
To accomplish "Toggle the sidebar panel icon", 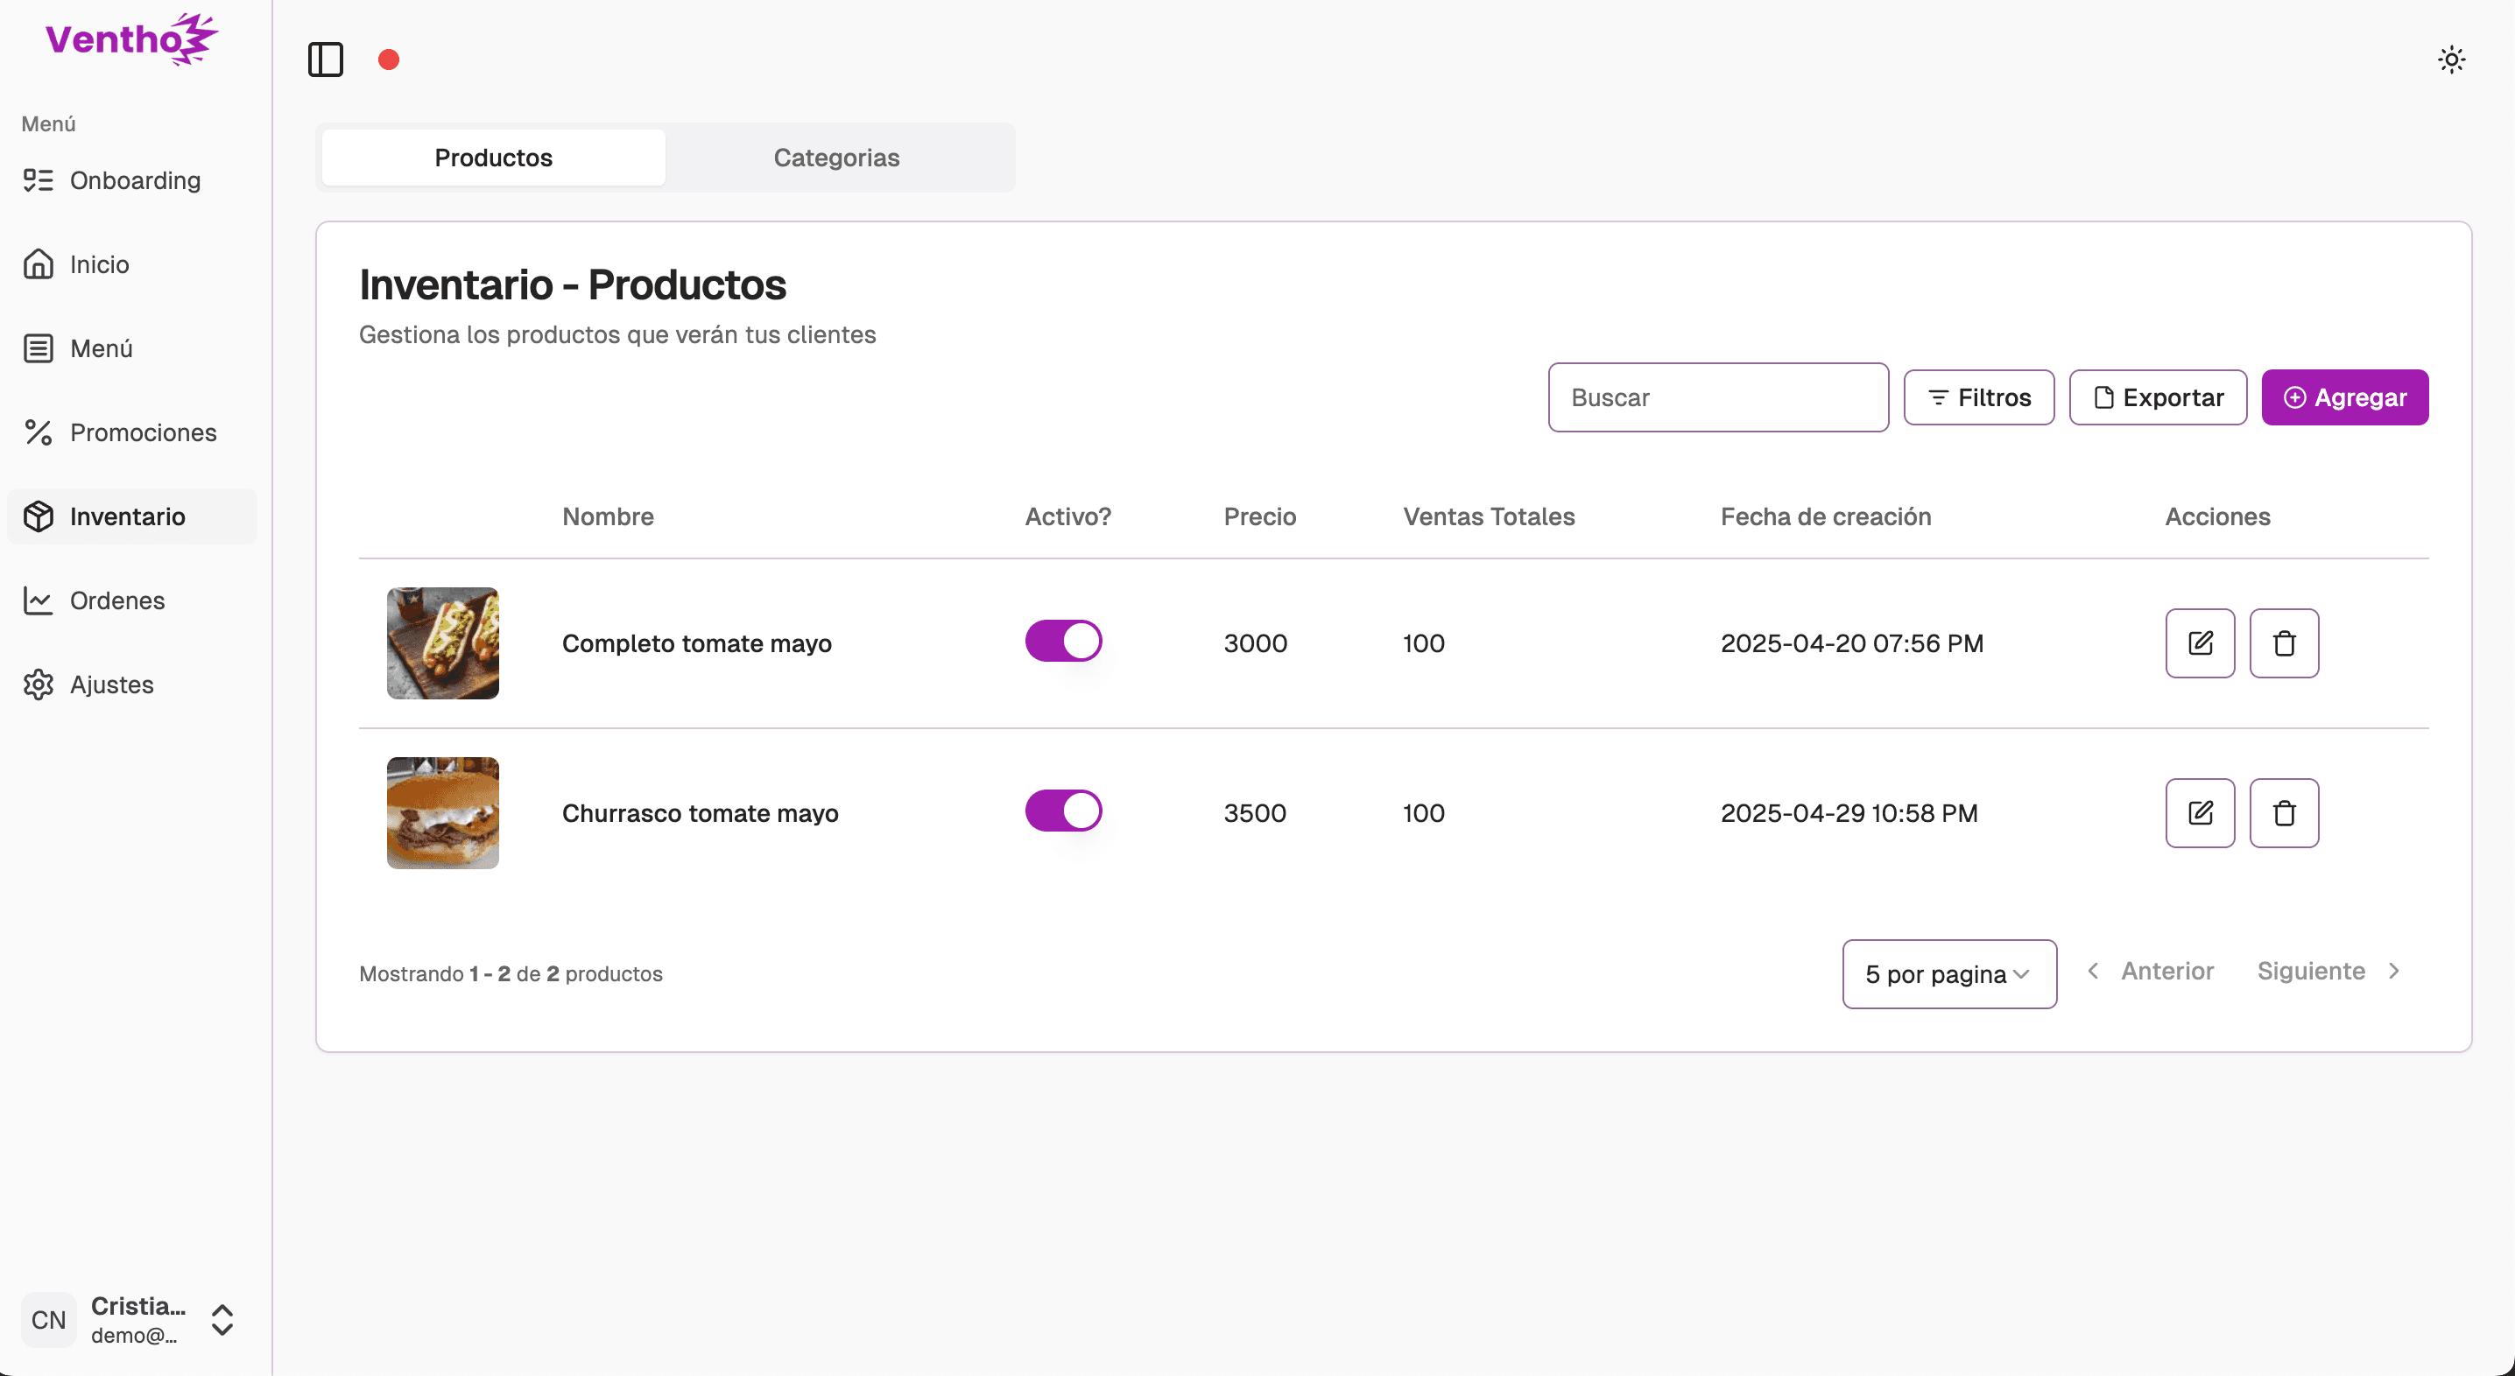I will 325,60.
